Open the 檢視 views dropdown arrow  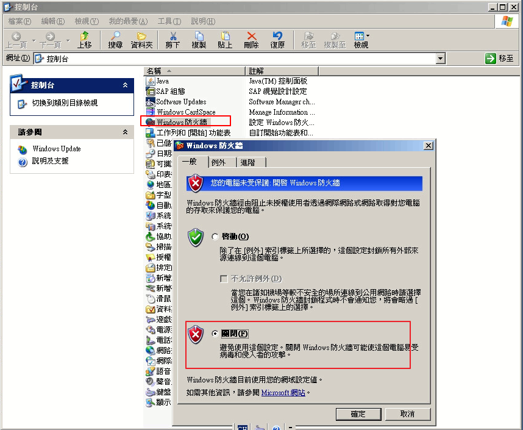tap(368, 35)
